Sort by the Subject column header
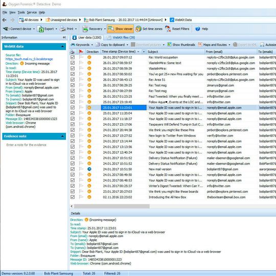 pyautogui.click(x=175, y=52)
